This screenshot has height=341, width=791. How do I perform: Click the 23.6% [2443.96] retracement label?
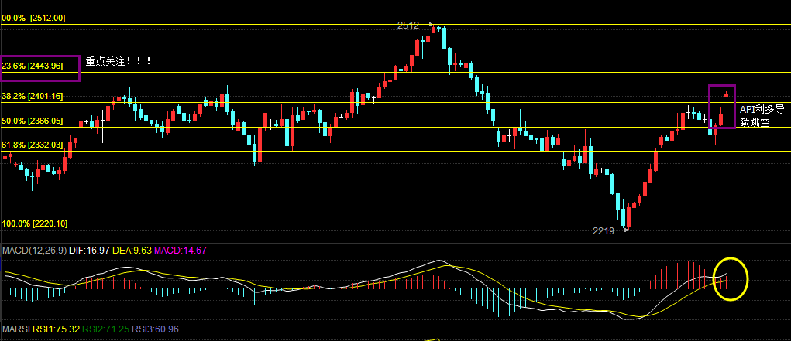pos(33,66)
